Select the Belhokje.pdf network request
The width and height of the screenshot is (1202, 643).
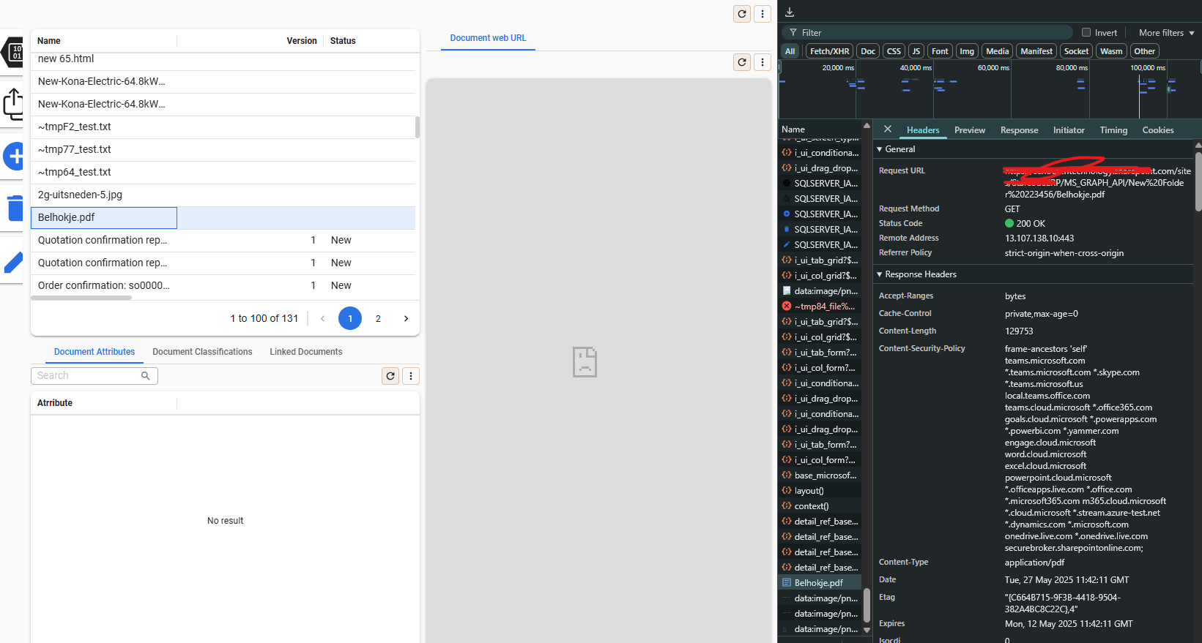820,583
